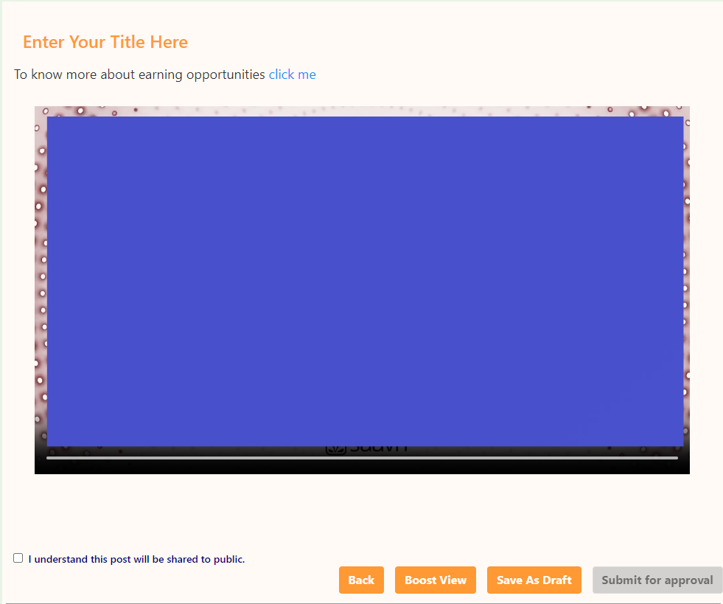This screenshot has width=723, height=604.
Task: Click the 'Enter Your Title Here' field
Action: (x=105, y=43)
